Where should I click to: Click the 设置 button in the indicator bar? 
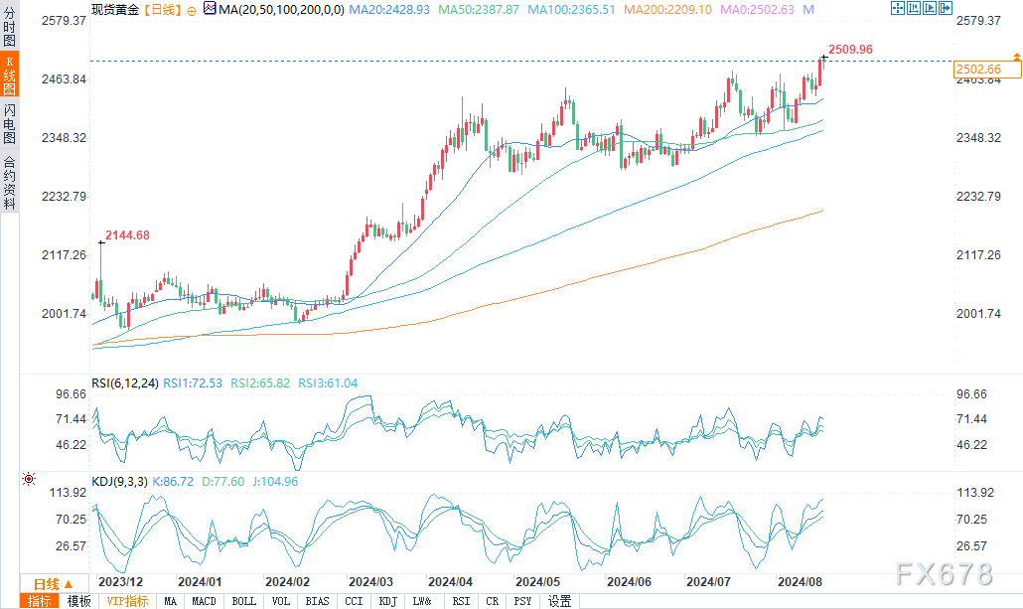[559, 601]
